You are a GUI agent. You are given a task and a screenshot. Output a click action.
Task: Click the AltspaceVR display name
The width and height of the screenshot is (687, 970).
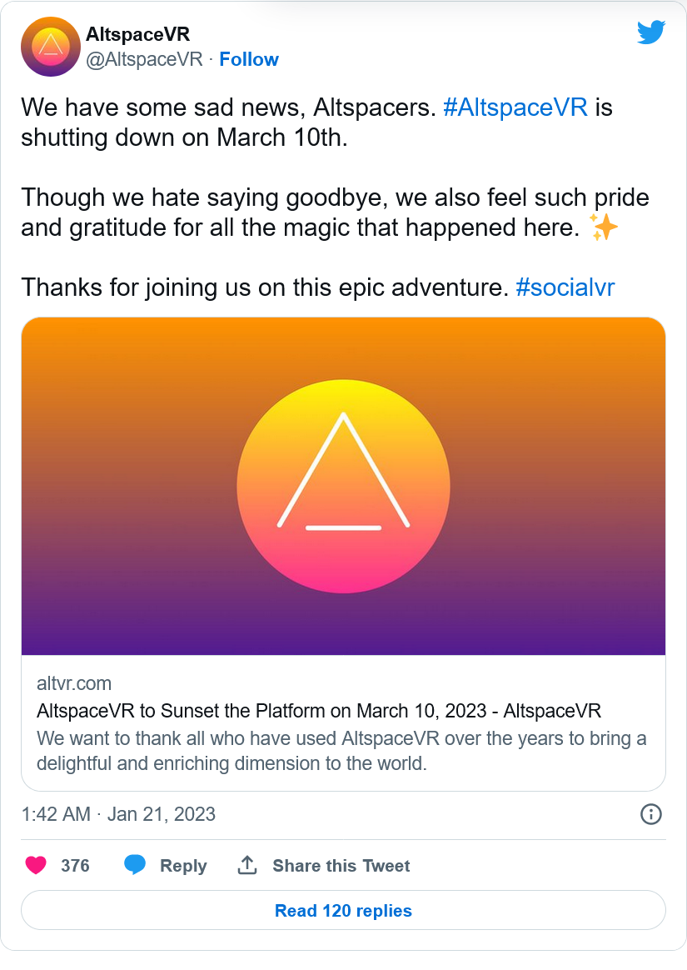(138, 34)
